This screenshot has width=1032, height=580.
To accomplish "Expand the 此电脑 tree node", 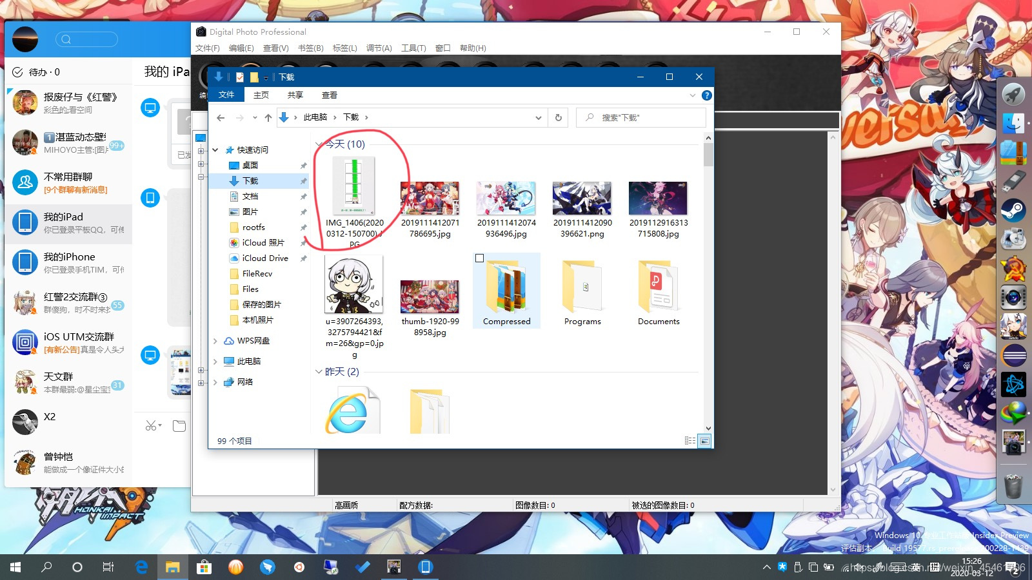I will pos(215,362).
